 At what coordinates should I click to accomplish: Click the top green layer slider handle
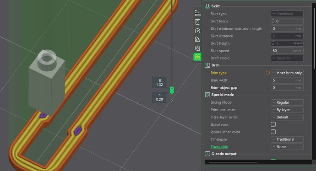coord(172,88)
